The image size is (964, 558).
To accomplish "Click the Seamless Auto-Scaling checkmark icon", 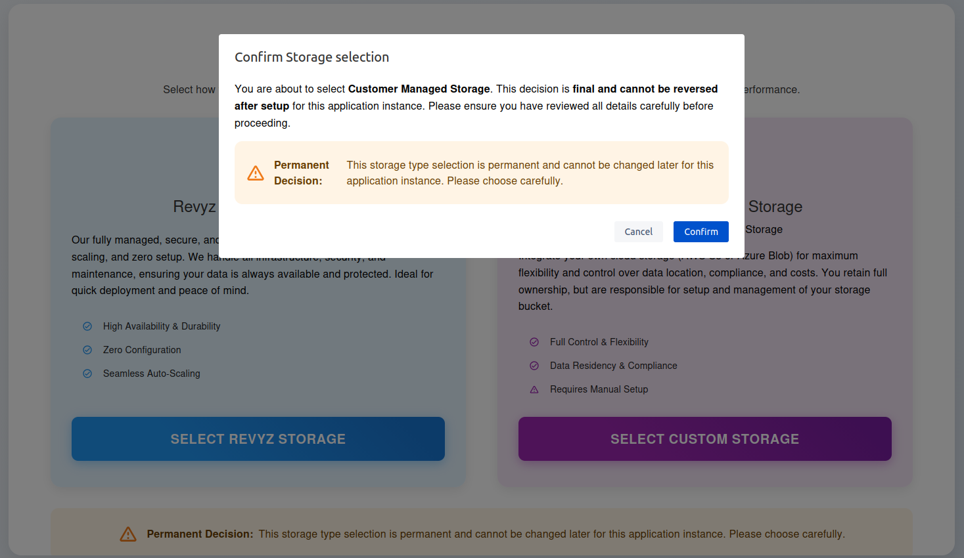I will (87, 374).
